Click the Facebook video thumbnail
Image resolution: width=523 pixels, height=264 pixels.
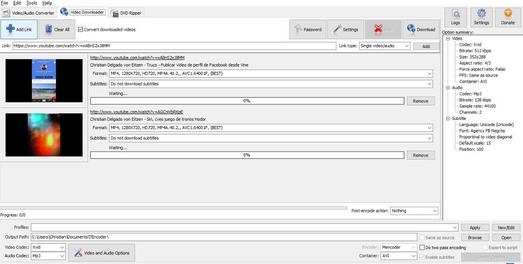[x=44, y=81]
